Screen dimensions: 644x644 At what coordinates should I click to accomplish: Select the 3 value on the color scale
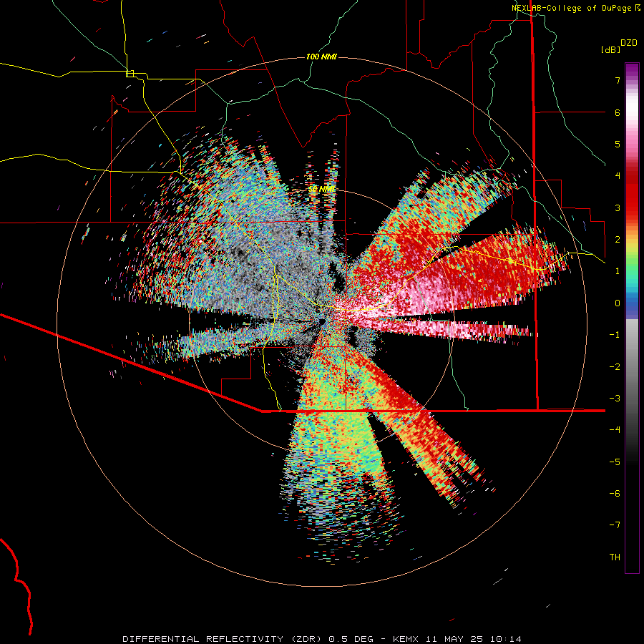coord(618,208)
